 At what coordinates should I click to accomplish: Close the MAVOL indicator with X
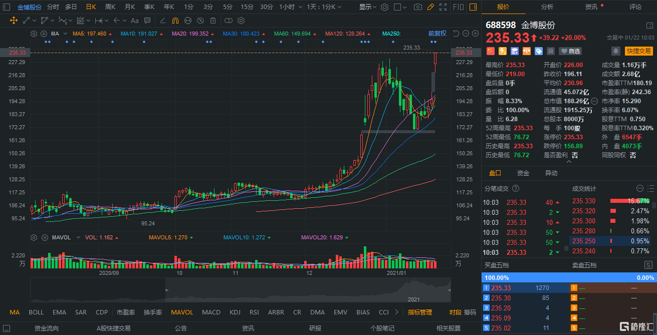44,237
